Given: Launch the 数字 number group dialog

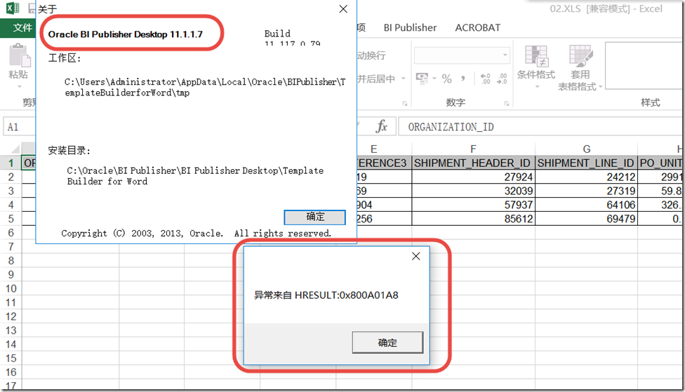Looking at the screenshot, I should click(507, 104).
